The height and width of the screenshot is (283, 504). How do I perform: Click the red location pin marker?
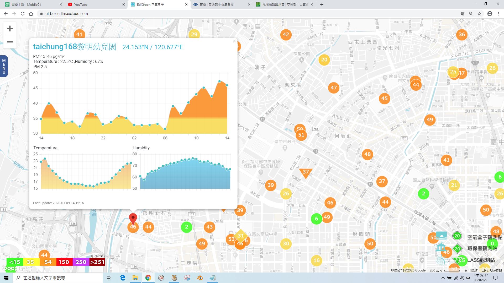[x=133, y=219]
